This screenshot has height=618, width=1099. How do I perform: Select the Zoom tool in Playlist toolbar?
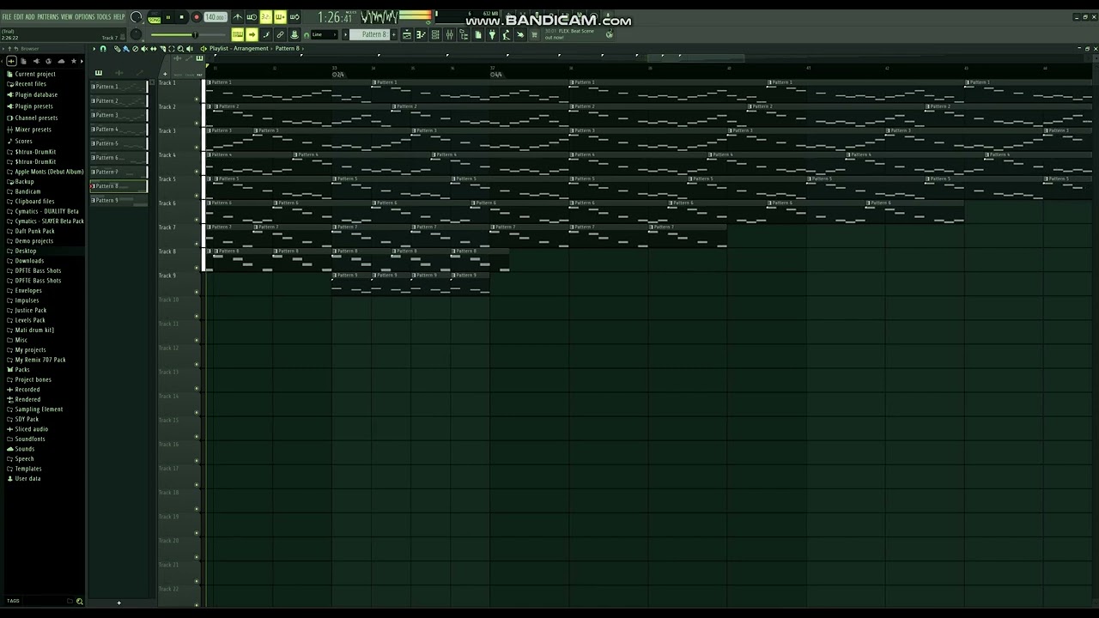180,48
